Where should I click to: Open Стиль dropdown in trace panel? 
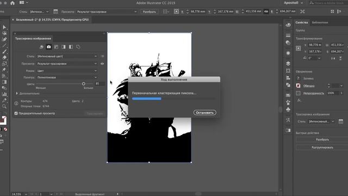67,56
